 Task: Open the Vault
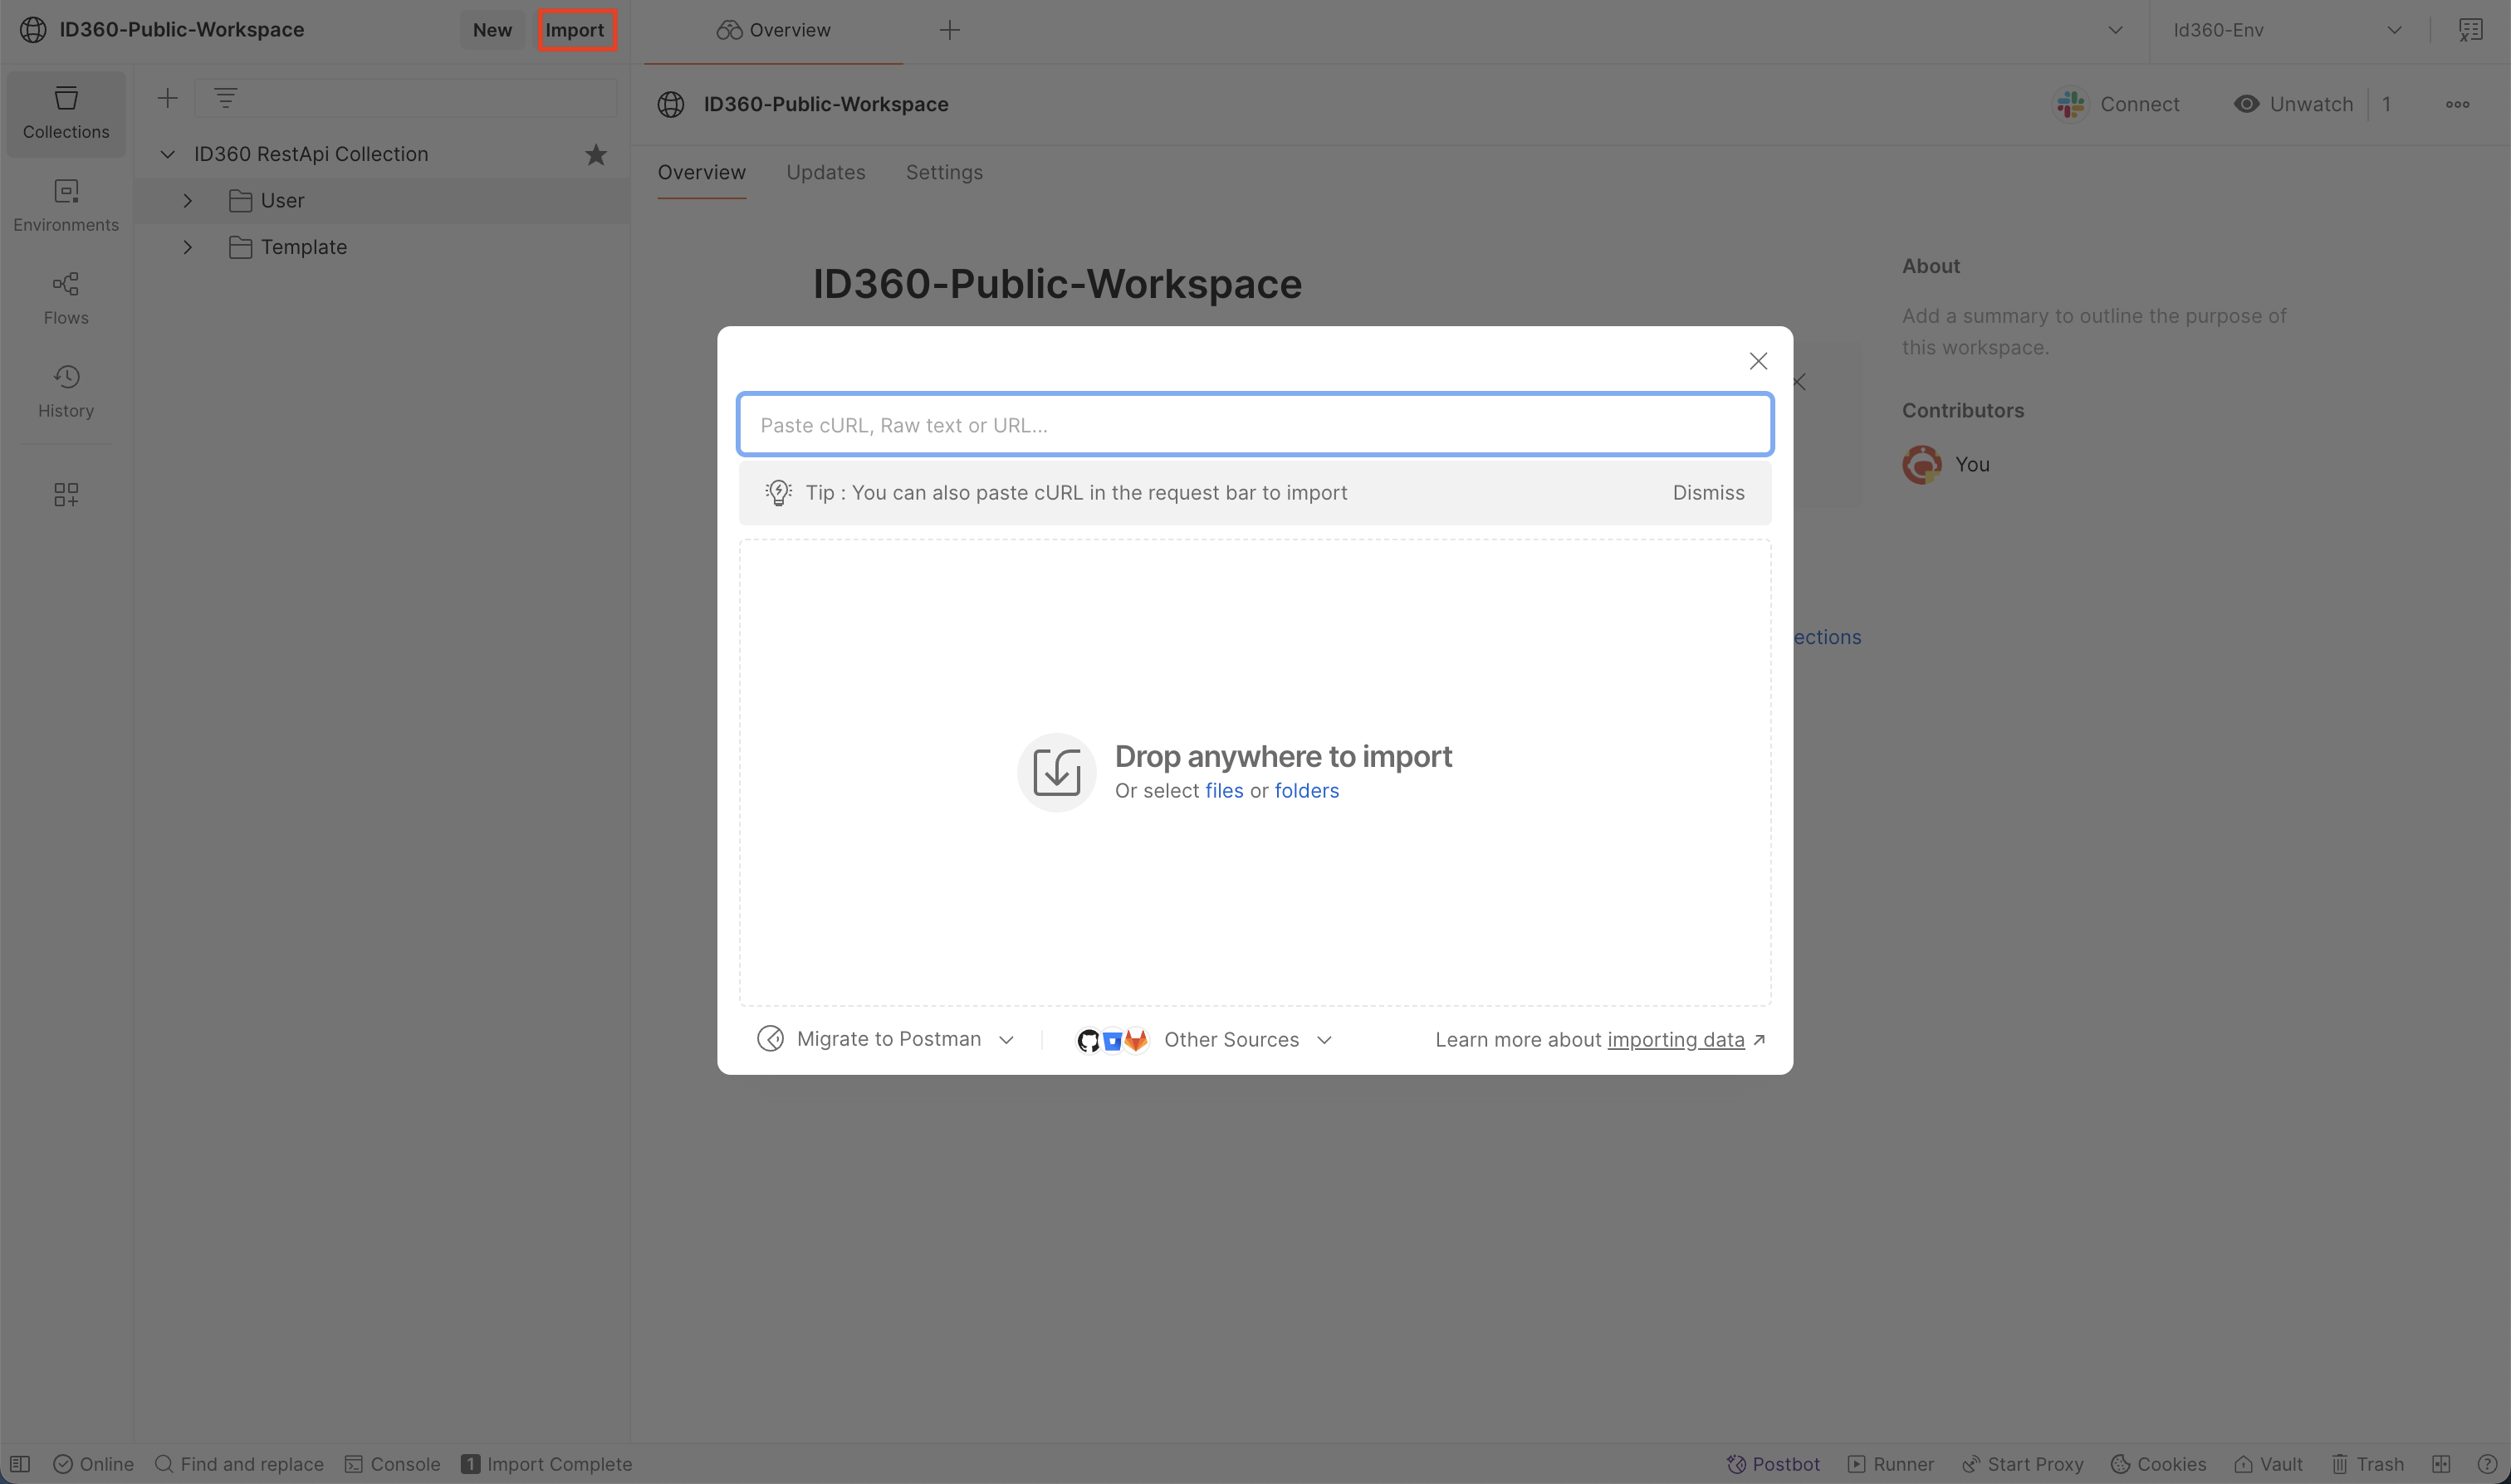coord(2268,1464)
